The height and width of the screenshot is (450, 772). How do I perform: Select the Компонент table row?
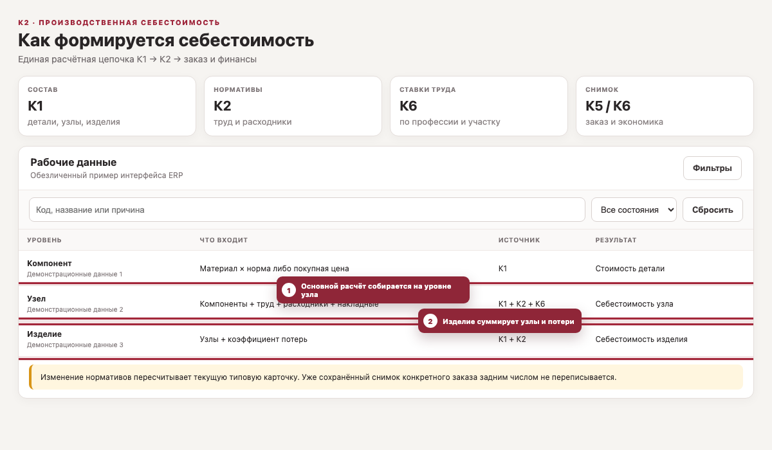386,268
